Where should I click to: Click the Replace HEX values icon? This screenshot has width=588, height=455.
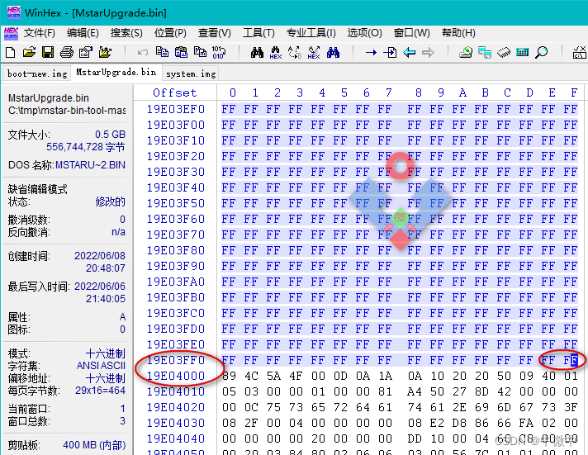[x=314, y=53]
